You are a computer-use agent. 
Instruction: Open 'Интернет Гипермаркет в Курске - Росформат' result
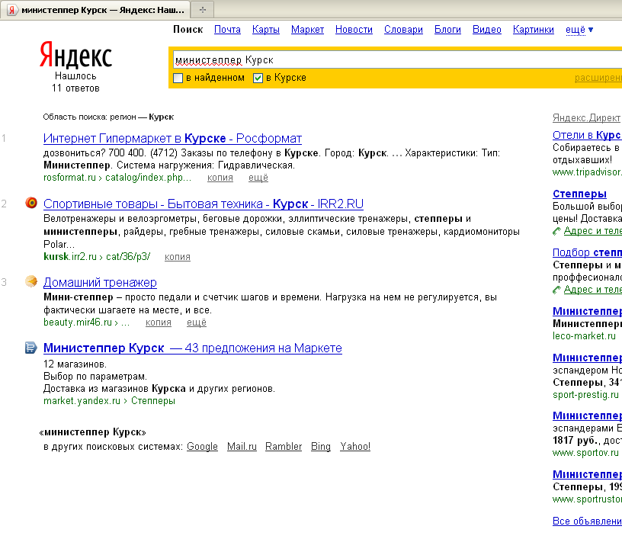click(172, 138)
